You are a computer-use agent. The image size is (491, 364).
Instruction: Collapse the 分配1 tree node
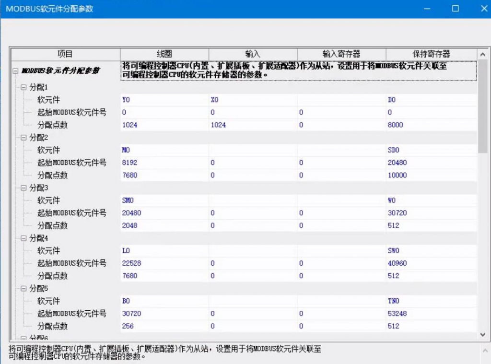pyautogui.click(x=23, y=87)
